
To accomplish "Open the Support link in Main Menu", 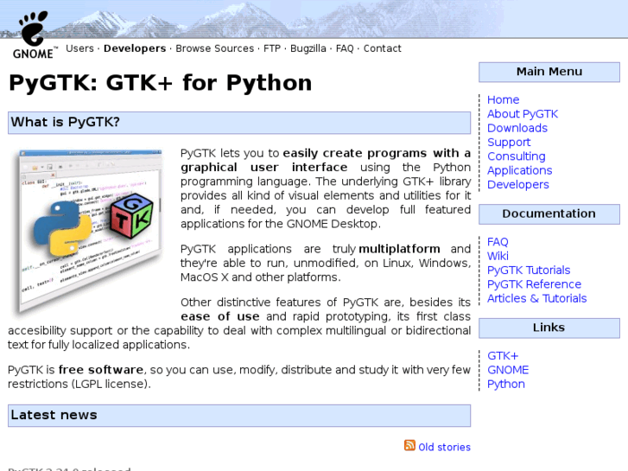I will 509,143.
